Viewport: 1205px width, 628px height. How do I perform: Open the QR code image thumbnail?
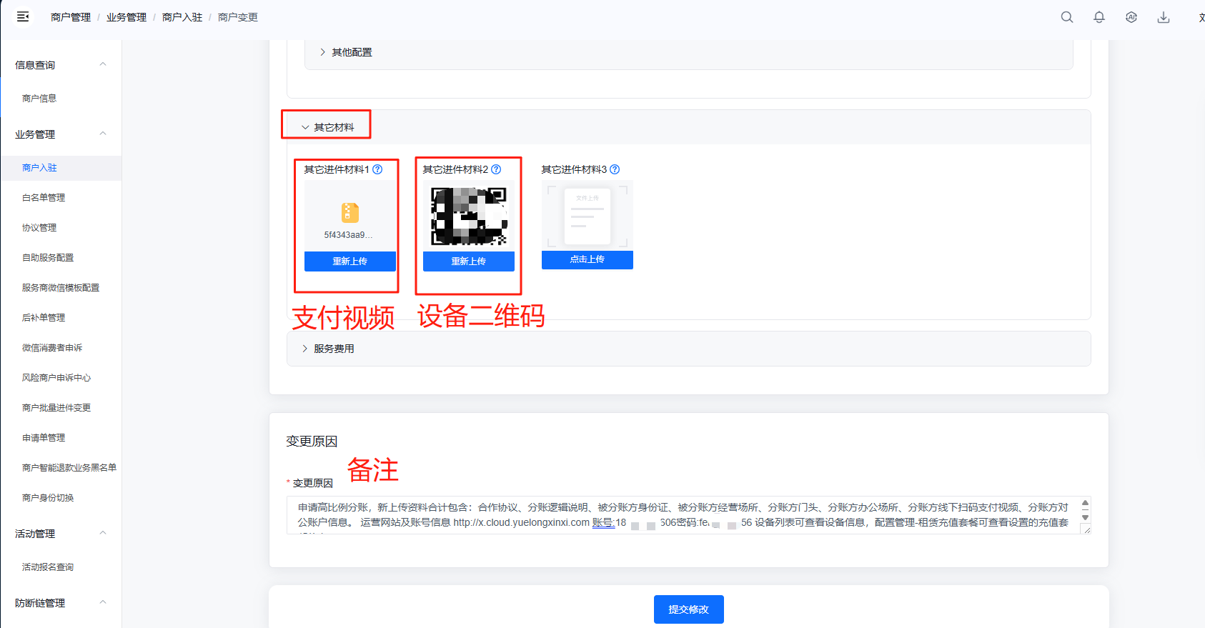click(469, 216)
